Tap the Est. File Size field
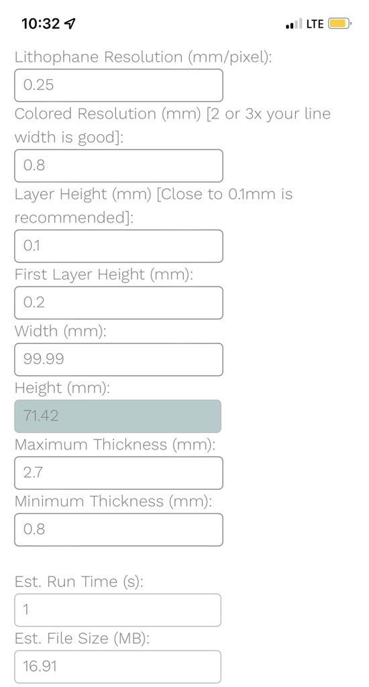This screenshot has width=369, height=687. point(118,666)
